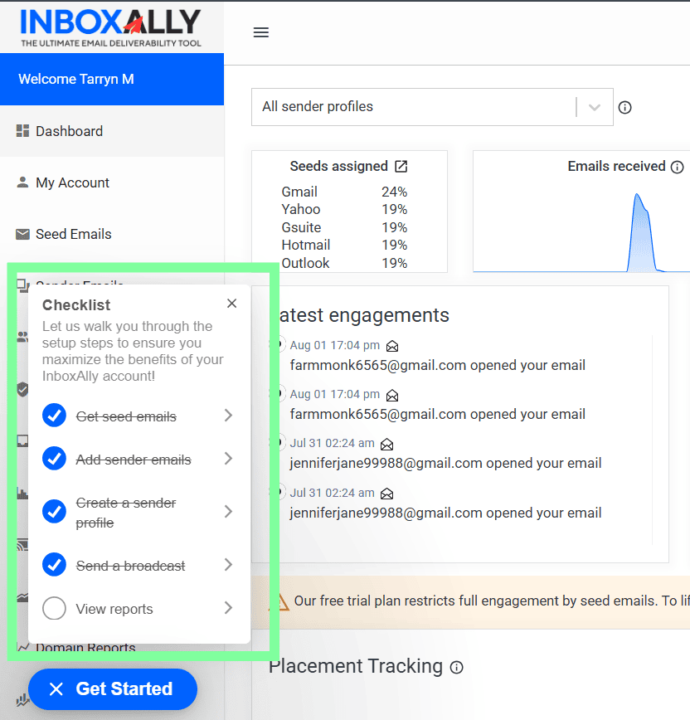Viewport: 690px width, 720px height.
Task: Click the Emails received info icon
Action: point(678,167)
